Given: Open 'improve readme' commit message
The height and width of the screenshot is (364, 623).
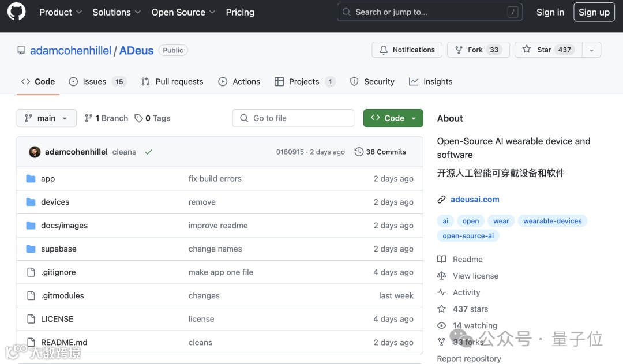Looking at the screenshot, I should [x=218, y=226].
